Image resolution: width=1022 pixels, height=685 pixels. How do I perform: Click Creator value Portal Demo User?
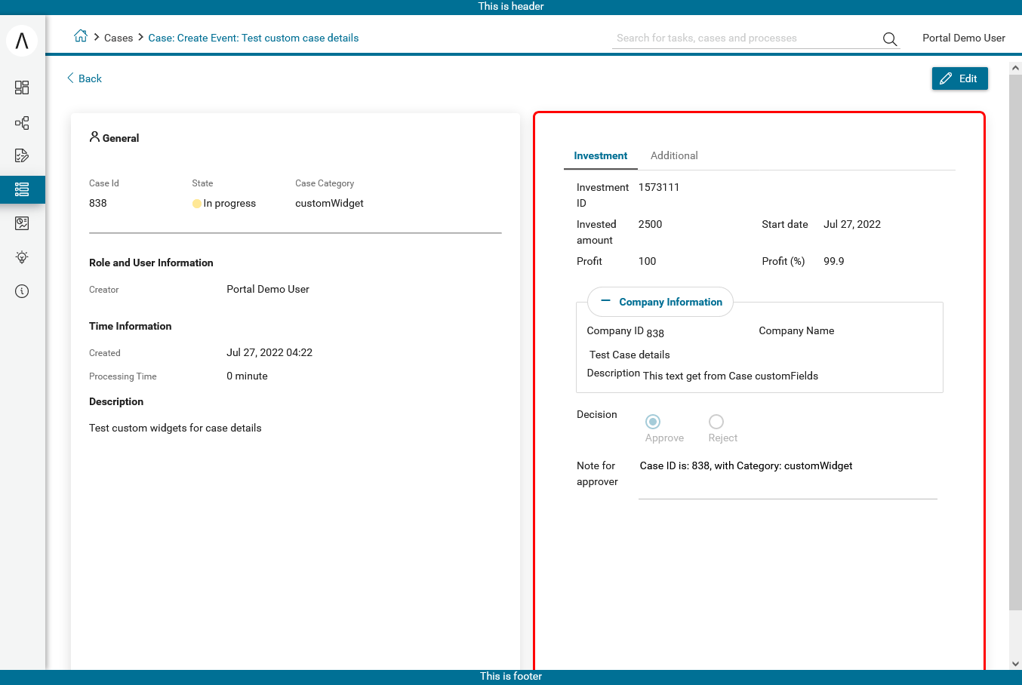[x=268, y=289]
